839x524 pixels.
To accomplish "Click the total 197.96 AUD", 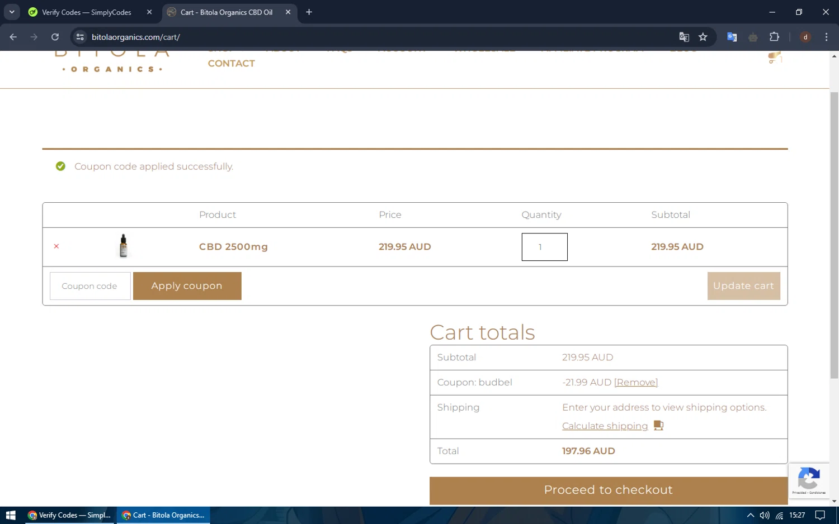I will [x=588, y=451].
